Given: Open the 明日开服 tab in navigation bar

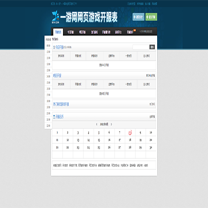Looking at the screenshot, I should tap(82, 32).
